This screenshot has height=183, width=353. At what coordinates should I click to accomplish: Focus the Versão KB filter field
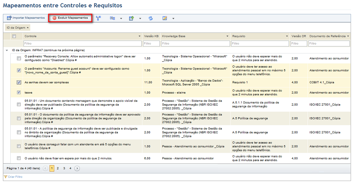[151, 43]
